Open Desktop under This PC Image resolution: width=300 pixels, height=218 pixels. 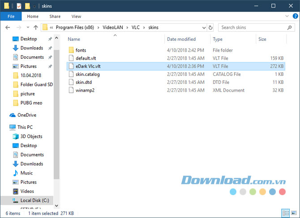(x=29, y=145)
